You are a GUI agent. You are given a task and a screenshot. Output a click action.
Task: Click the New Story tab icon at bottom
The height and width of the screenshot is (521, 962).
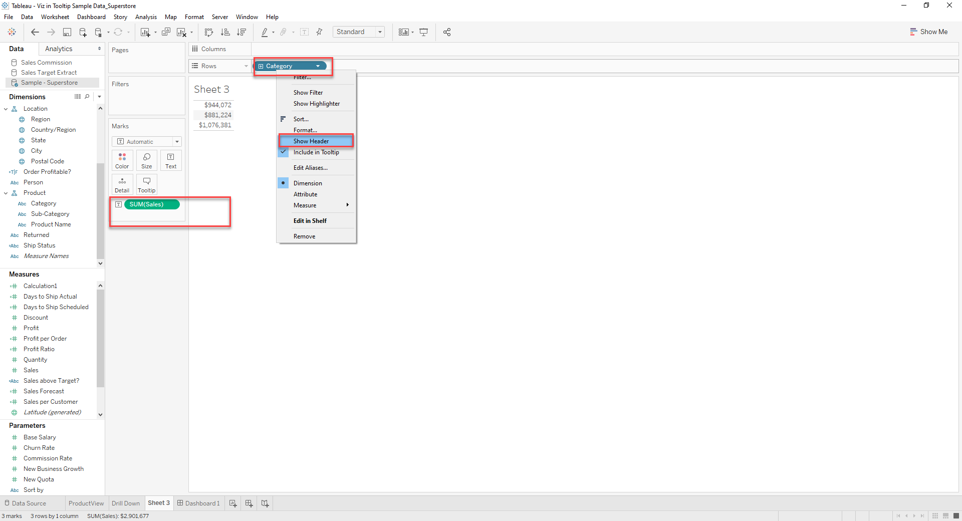[265, 503]
